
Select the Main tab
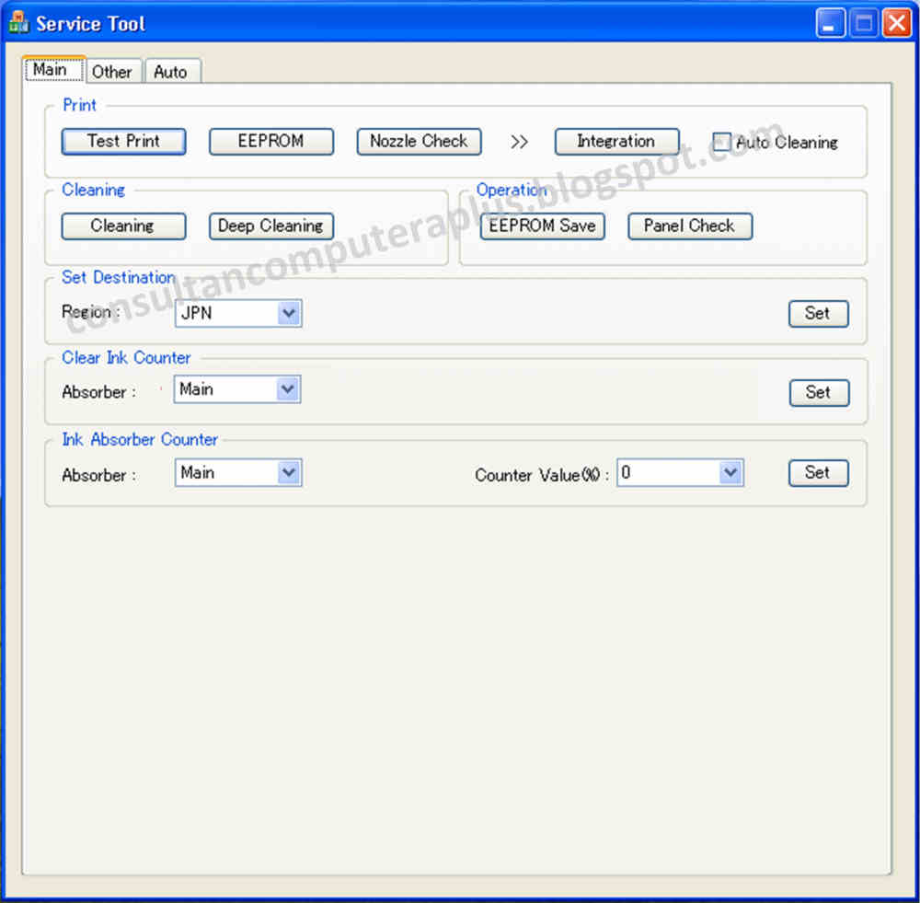52,69
